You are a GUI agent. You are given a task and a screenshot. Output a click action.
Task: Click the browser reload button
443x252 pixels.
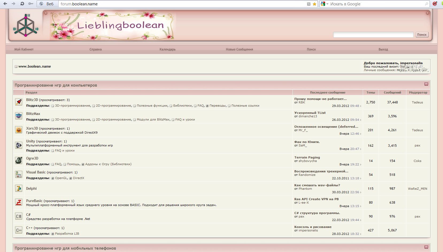(x=22, y=4)
